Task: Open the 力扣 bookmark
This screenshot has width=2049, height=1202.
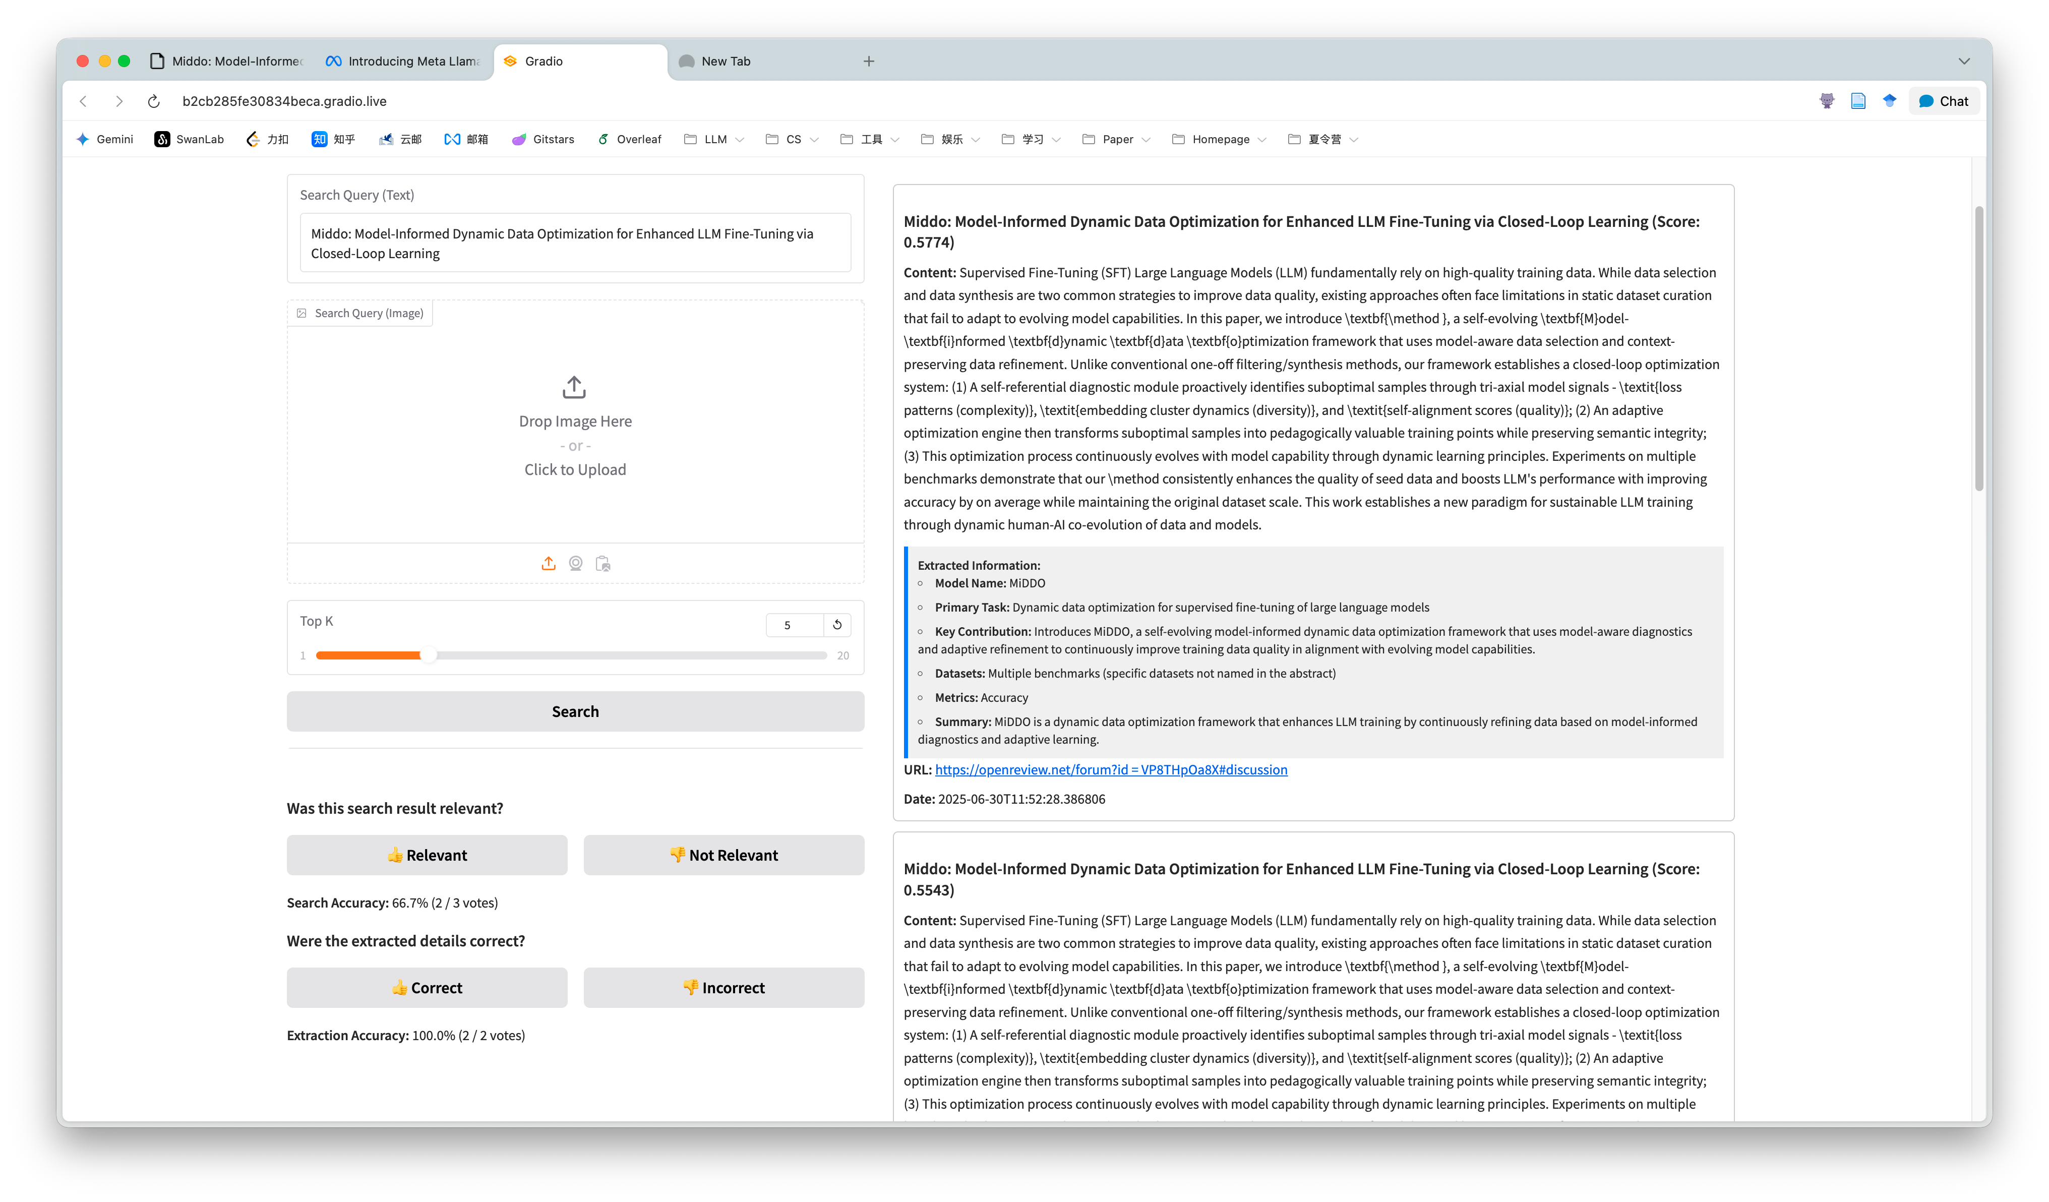Action: (x=268, y=139)
